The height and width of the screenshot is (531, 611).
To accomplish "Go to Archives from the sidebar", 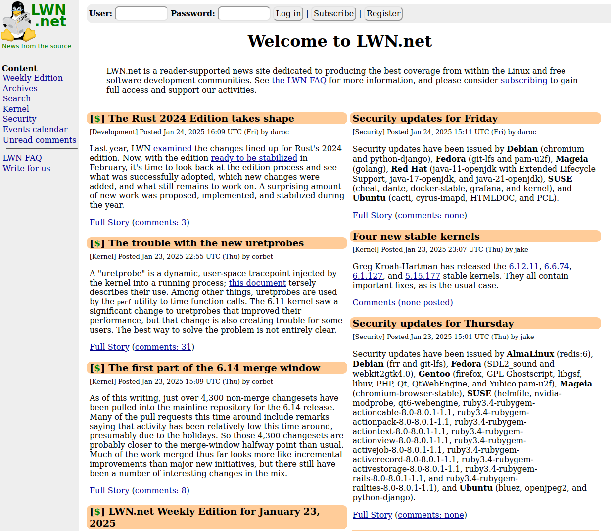I will point(20,88).
